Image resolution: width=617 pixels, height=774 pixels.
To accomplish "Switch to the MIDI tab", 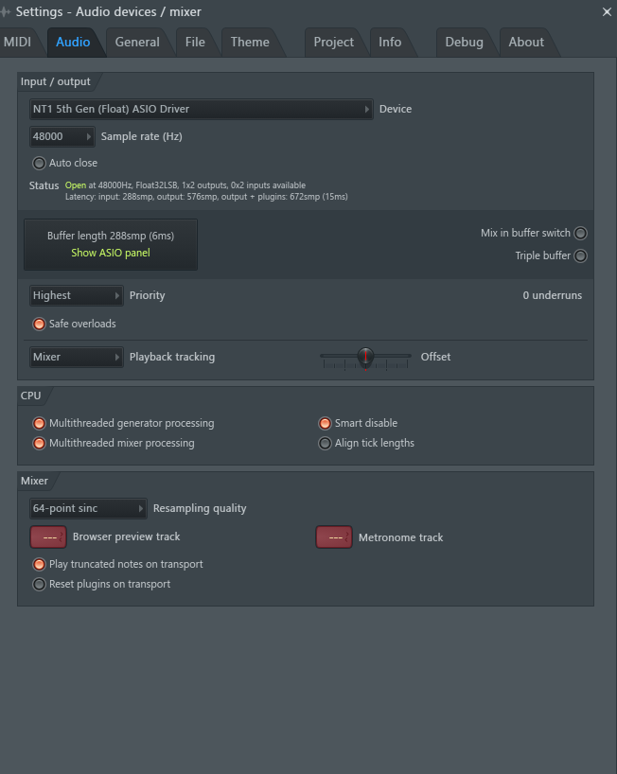I will click(x=17, y=42).
